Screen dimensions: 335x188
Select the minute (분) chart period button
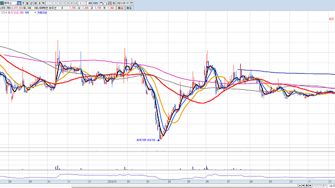coord(36,3)
